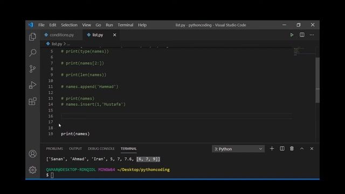Split the editor to the right
Viewport: 345px width, 194px height.
pyautogui.click(x=302, y=34)
